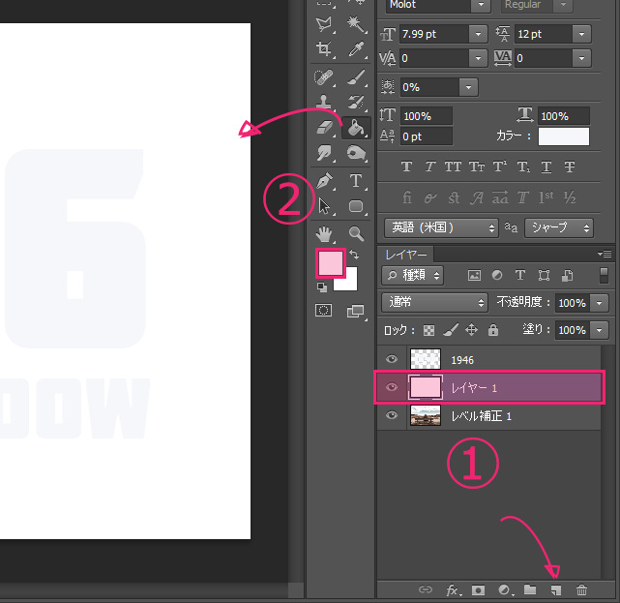Screen dimensions: 620x603
Task: Choose the Hand tool
Action: pos(325,233)
